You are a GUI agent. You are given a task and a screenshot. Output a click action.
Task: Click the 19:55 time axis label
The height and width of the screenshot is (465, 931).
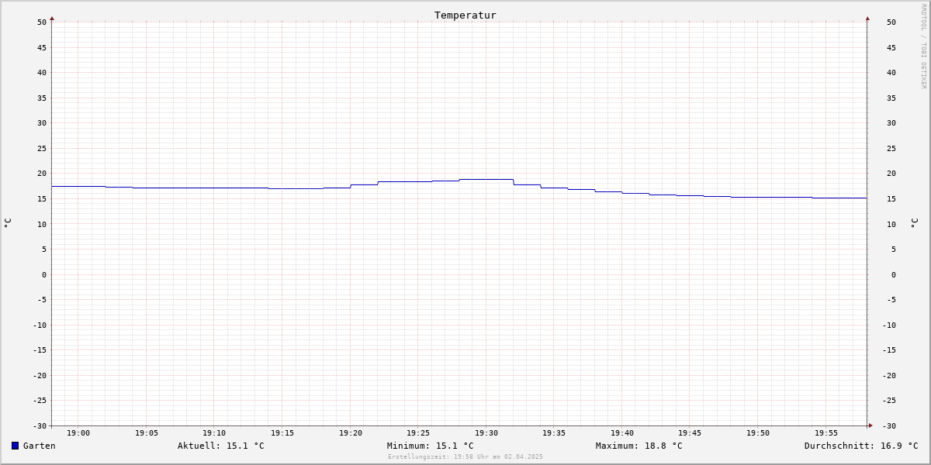(826, 433)
